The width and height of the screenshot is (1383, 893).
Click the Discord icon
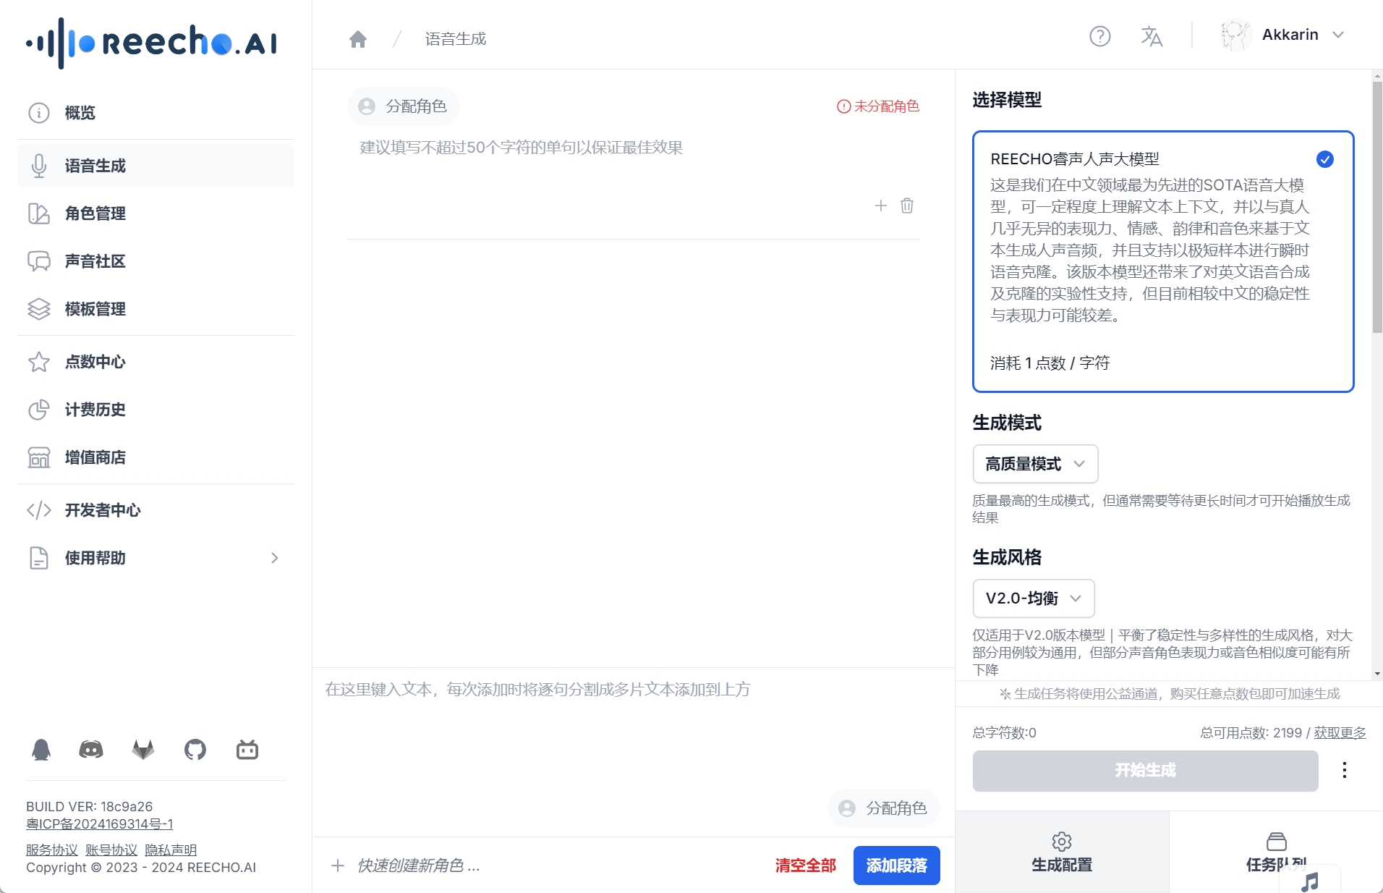(91, 750)
